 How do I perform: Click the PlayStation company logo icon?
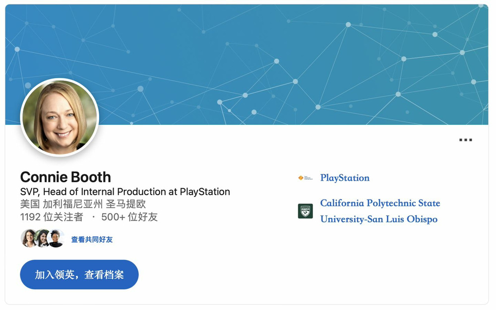tap(305, 178)
